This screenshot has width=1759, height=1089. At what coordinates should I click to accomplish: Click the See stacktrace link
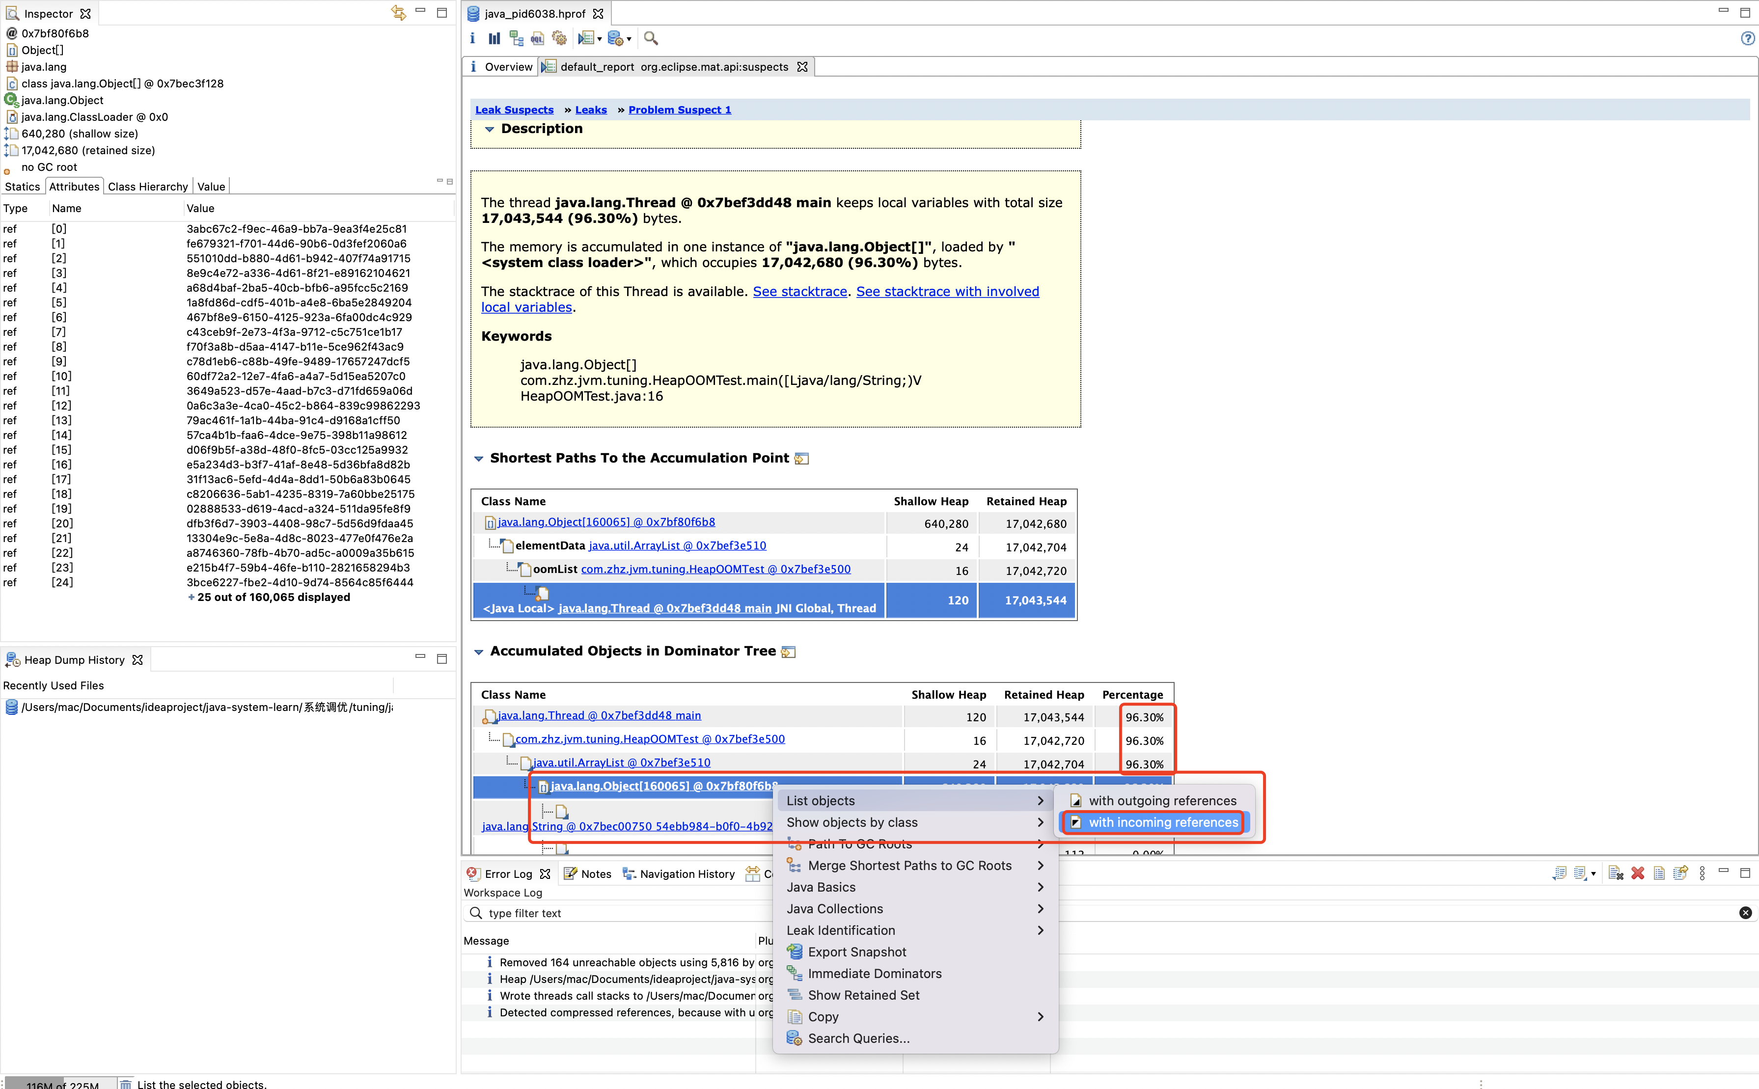coord(799,291)
